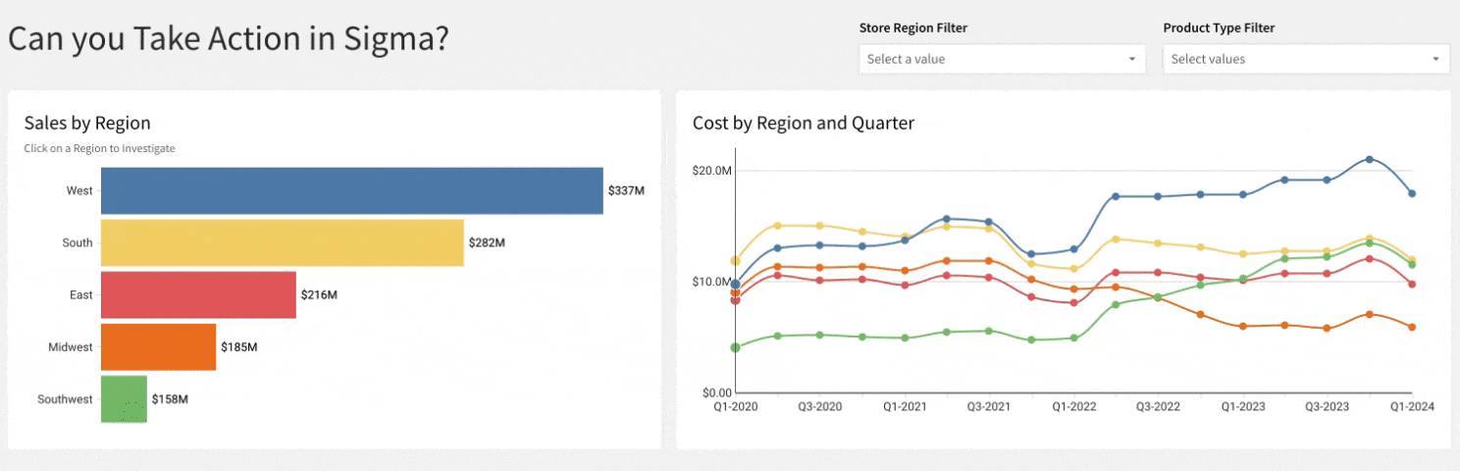Click the "Southwest" axis label

coord(65,399)
